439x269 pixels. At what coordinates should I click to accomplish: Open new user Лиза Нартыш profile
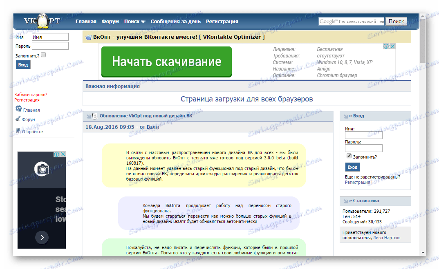click(x=387, y=238)
